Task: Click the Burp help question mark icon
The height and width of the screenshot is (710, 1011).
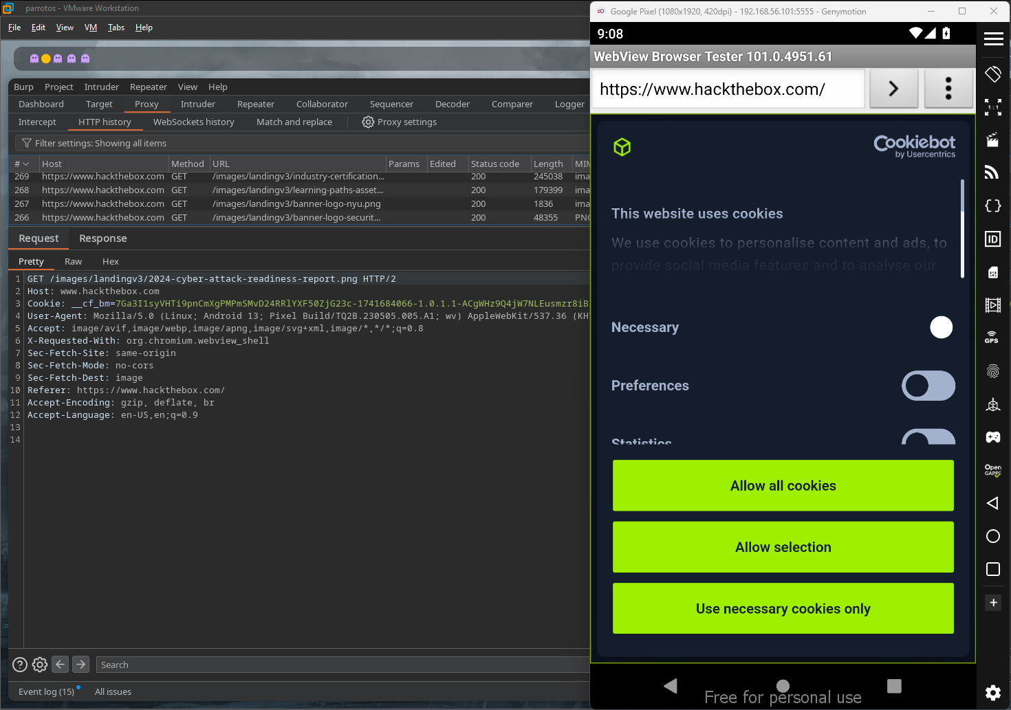Action: pos(20,665)
